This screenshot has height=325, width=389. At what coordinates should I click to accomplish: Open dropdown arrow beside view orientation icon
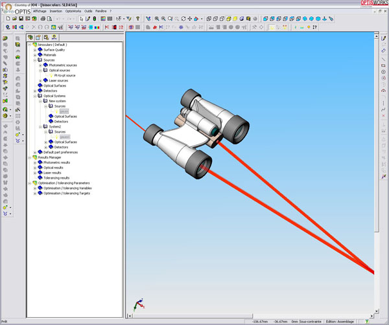(202, 19)
